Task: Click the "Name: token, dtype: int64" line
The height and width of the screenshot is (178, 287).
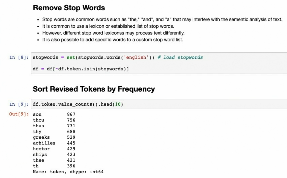Action: click(68, 172)
